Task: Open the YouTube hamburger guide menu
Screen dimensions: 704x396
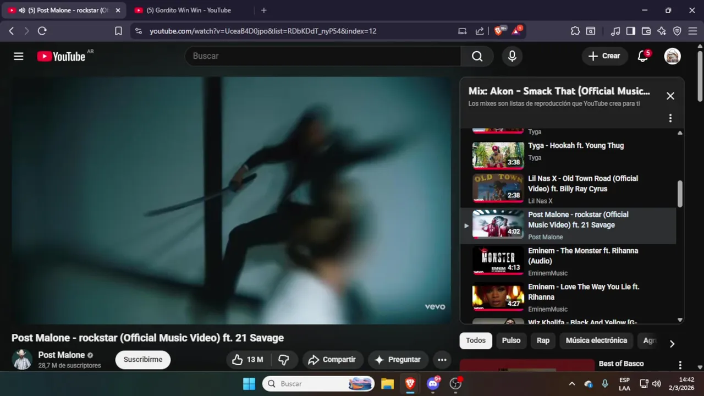Action: tap(19, 56)
